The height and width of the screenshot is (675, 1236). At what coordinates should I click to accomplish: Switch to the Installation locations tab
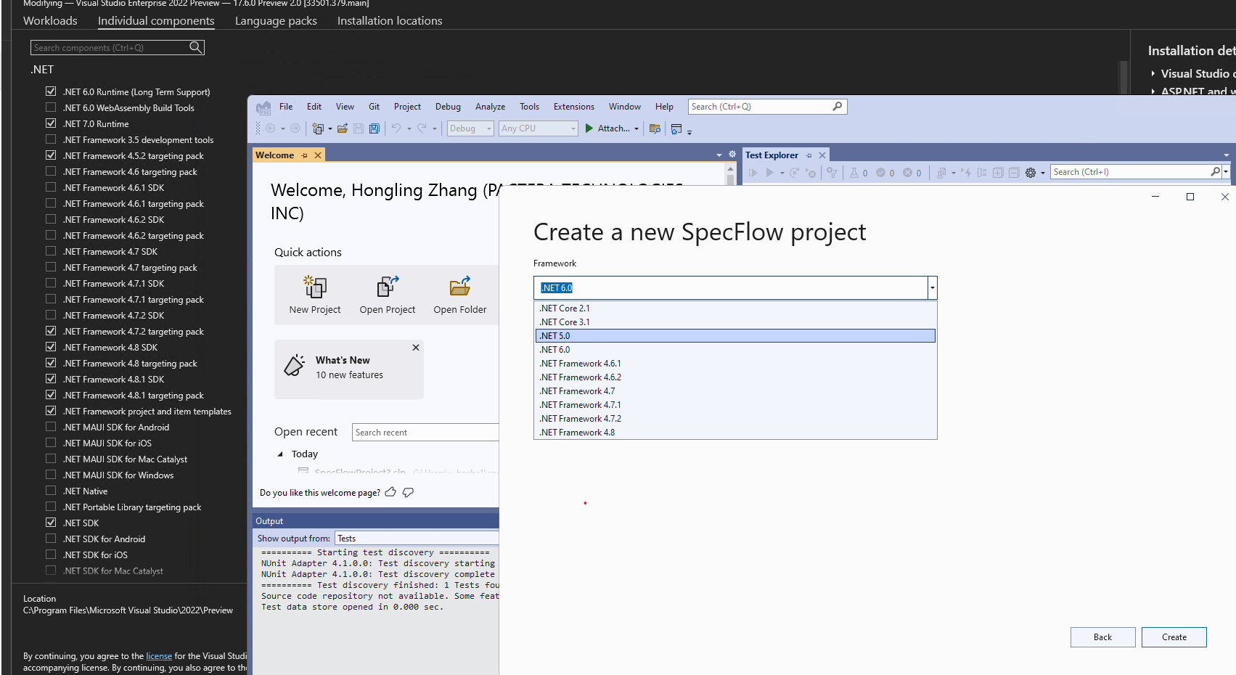click(390, 21)
